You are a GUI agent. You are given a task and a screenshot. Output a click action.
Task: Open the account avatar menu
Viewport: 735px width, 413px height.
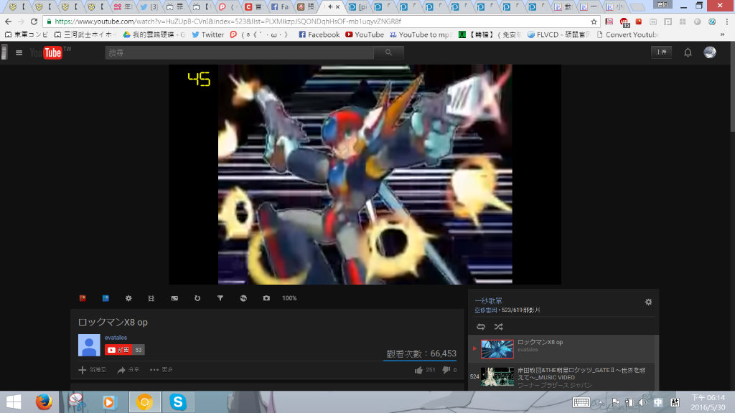(x=710, y=52)
